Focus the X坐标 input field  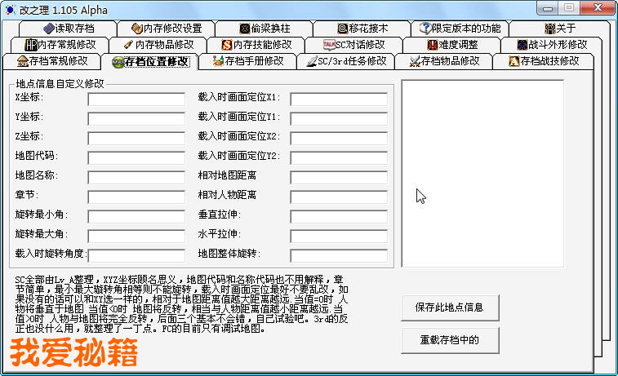[x=136, y=98]
